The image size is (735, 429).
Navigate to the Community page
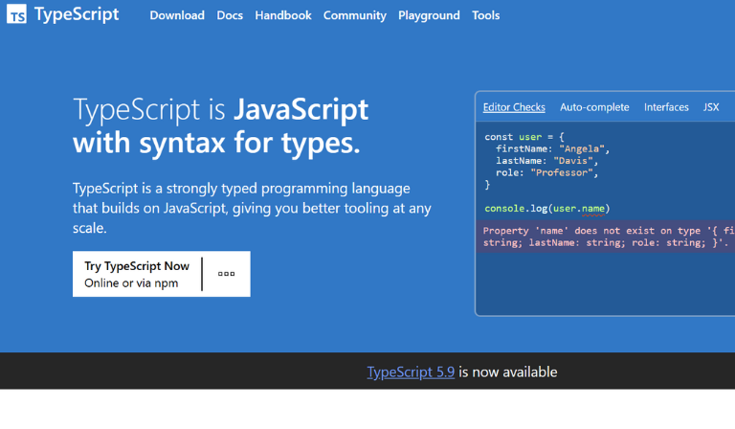pyautogui.click(x=355, y=15)
